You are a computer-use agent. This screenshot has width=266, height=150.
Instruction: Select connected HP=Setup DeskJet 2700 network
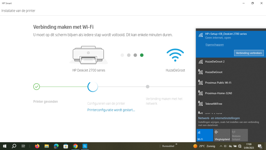[x=231, y=44]
